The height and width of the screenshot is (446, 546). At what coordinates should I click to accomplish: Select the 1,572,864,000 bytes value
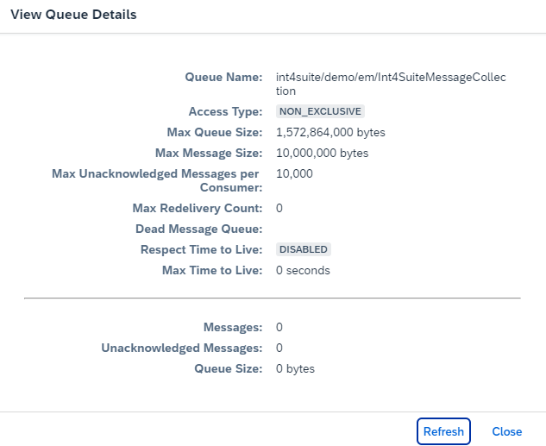click(330, 132)
